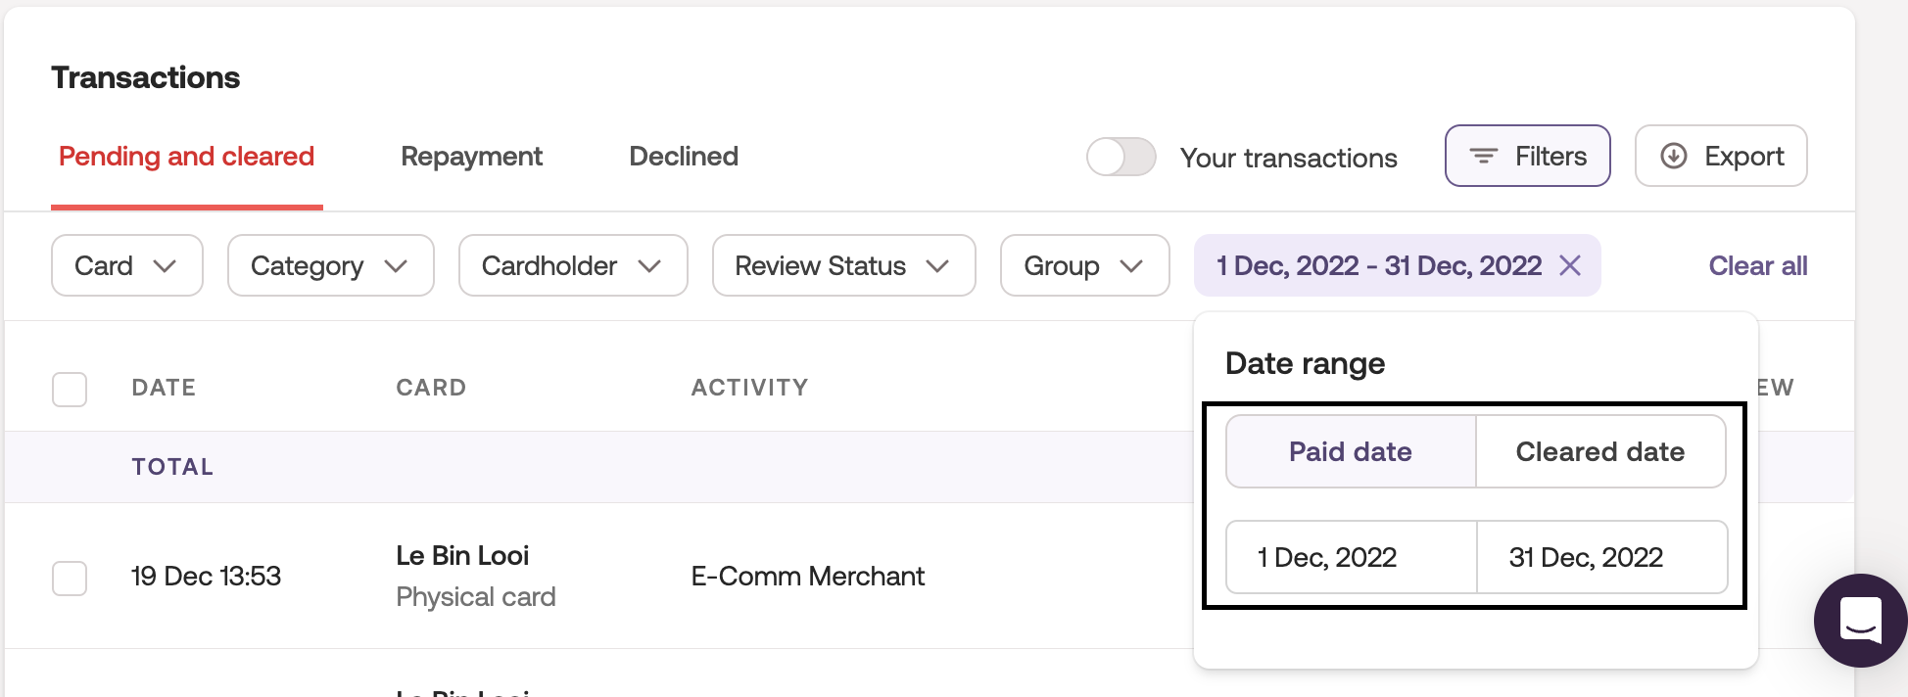The height and width of the screenshot is (697, 1908).
Task: Tick the select-all checkbox in header
Action: (x=70, y=389)
